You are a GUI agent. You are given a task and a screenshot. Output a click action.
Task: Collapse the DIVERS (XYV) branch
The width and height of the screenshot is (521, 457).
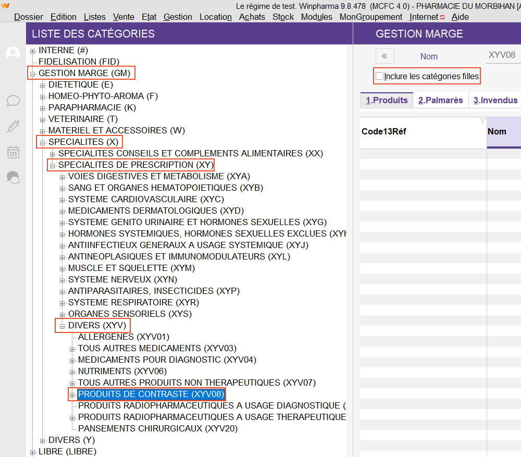coord(63,326)
